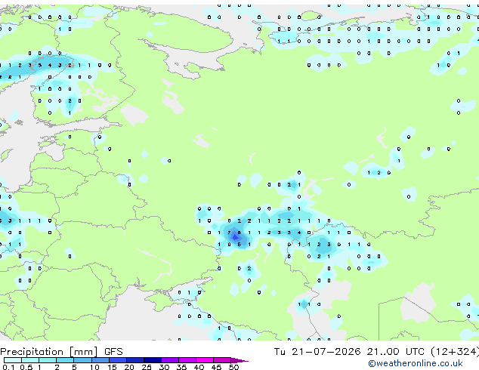The width and height of the screenshot is (479, 370).
Task: Choose the 35–40 mm magenta legend box
Action: click(x=187, y=360)
